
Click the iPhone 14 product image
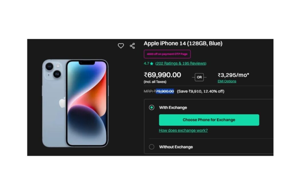(75, 103)
